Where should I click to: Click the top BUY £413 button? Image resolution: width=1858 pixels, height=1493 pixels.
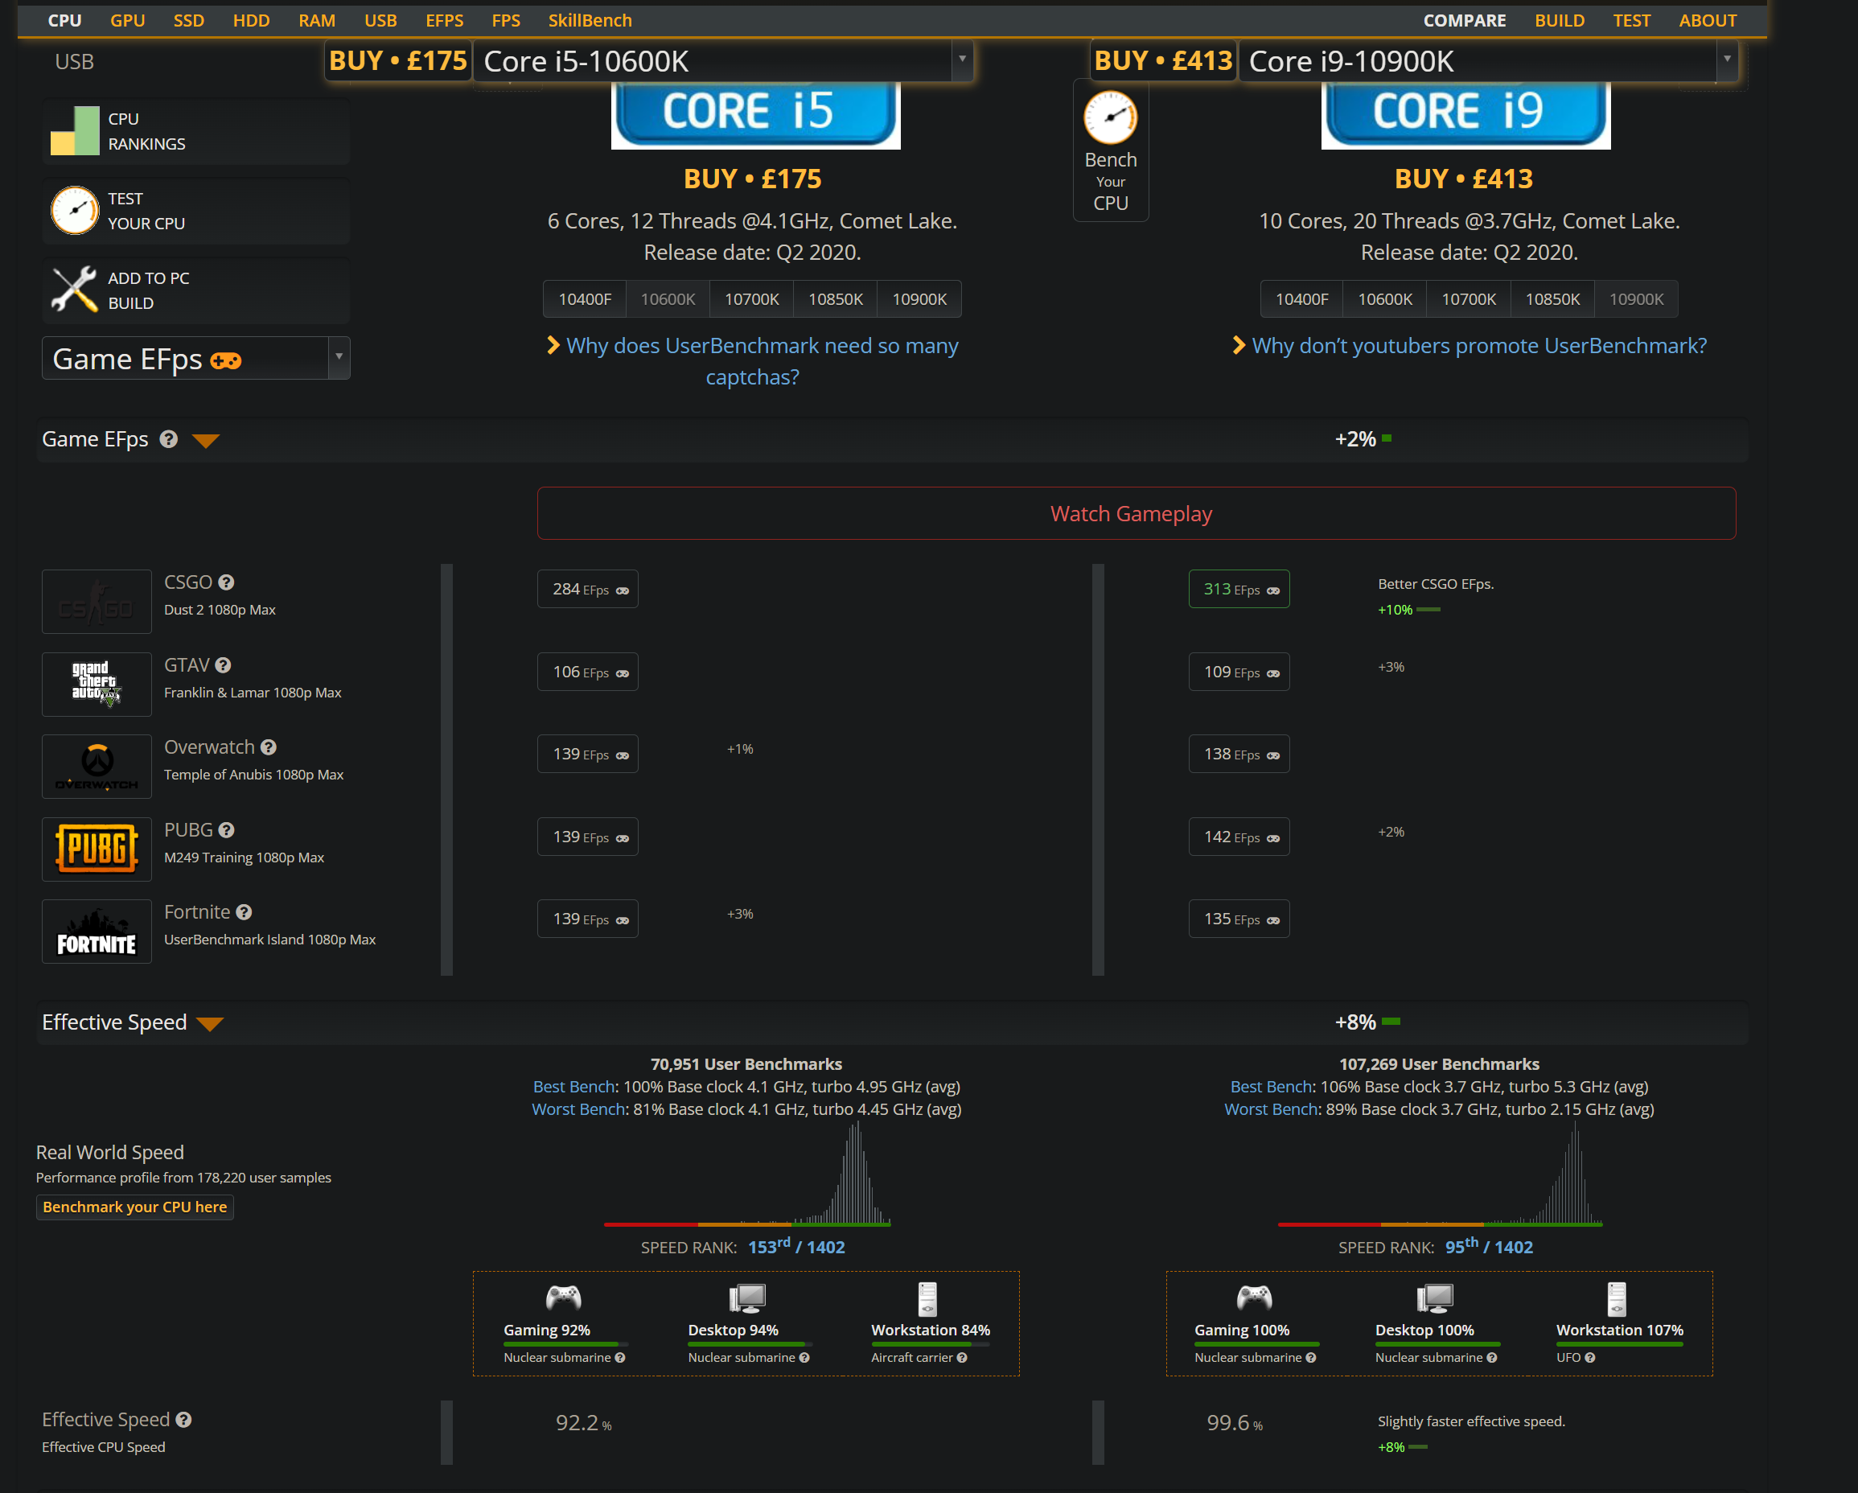1163,60
